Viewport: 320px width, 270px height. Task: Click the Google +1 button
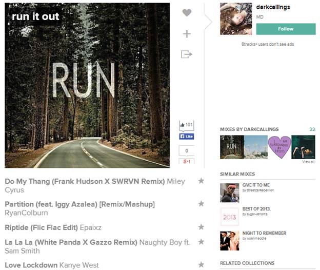187,161
